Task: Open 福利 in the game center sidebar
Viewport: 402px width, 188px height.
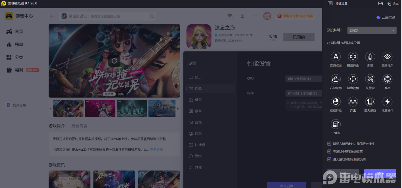Action: click(15, 70)
